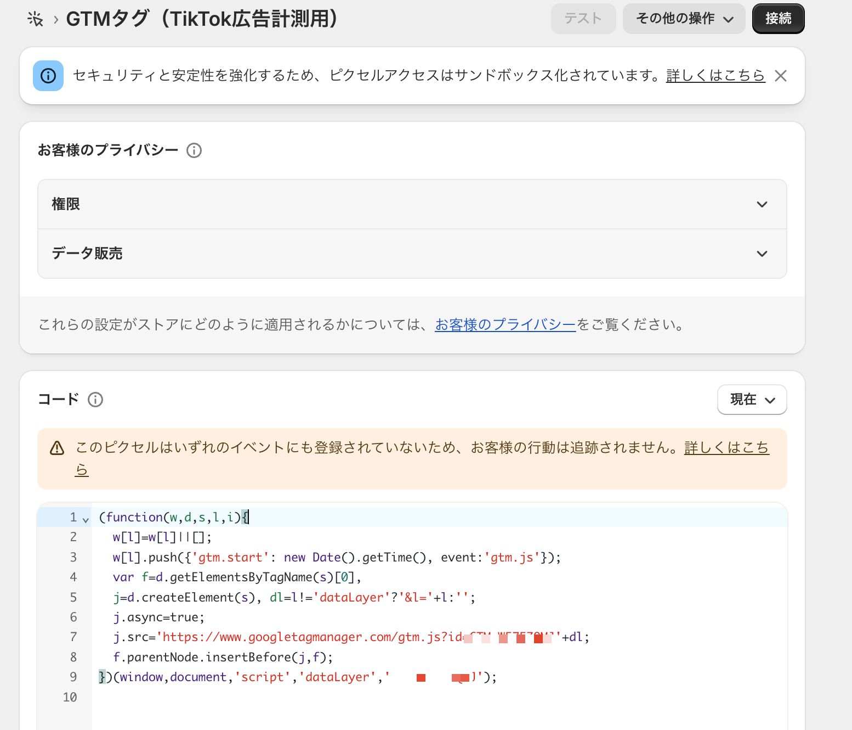Click line number 5 in the code gutter
The width and height of the screenshot is (852, 730).
tap(73, 598)
